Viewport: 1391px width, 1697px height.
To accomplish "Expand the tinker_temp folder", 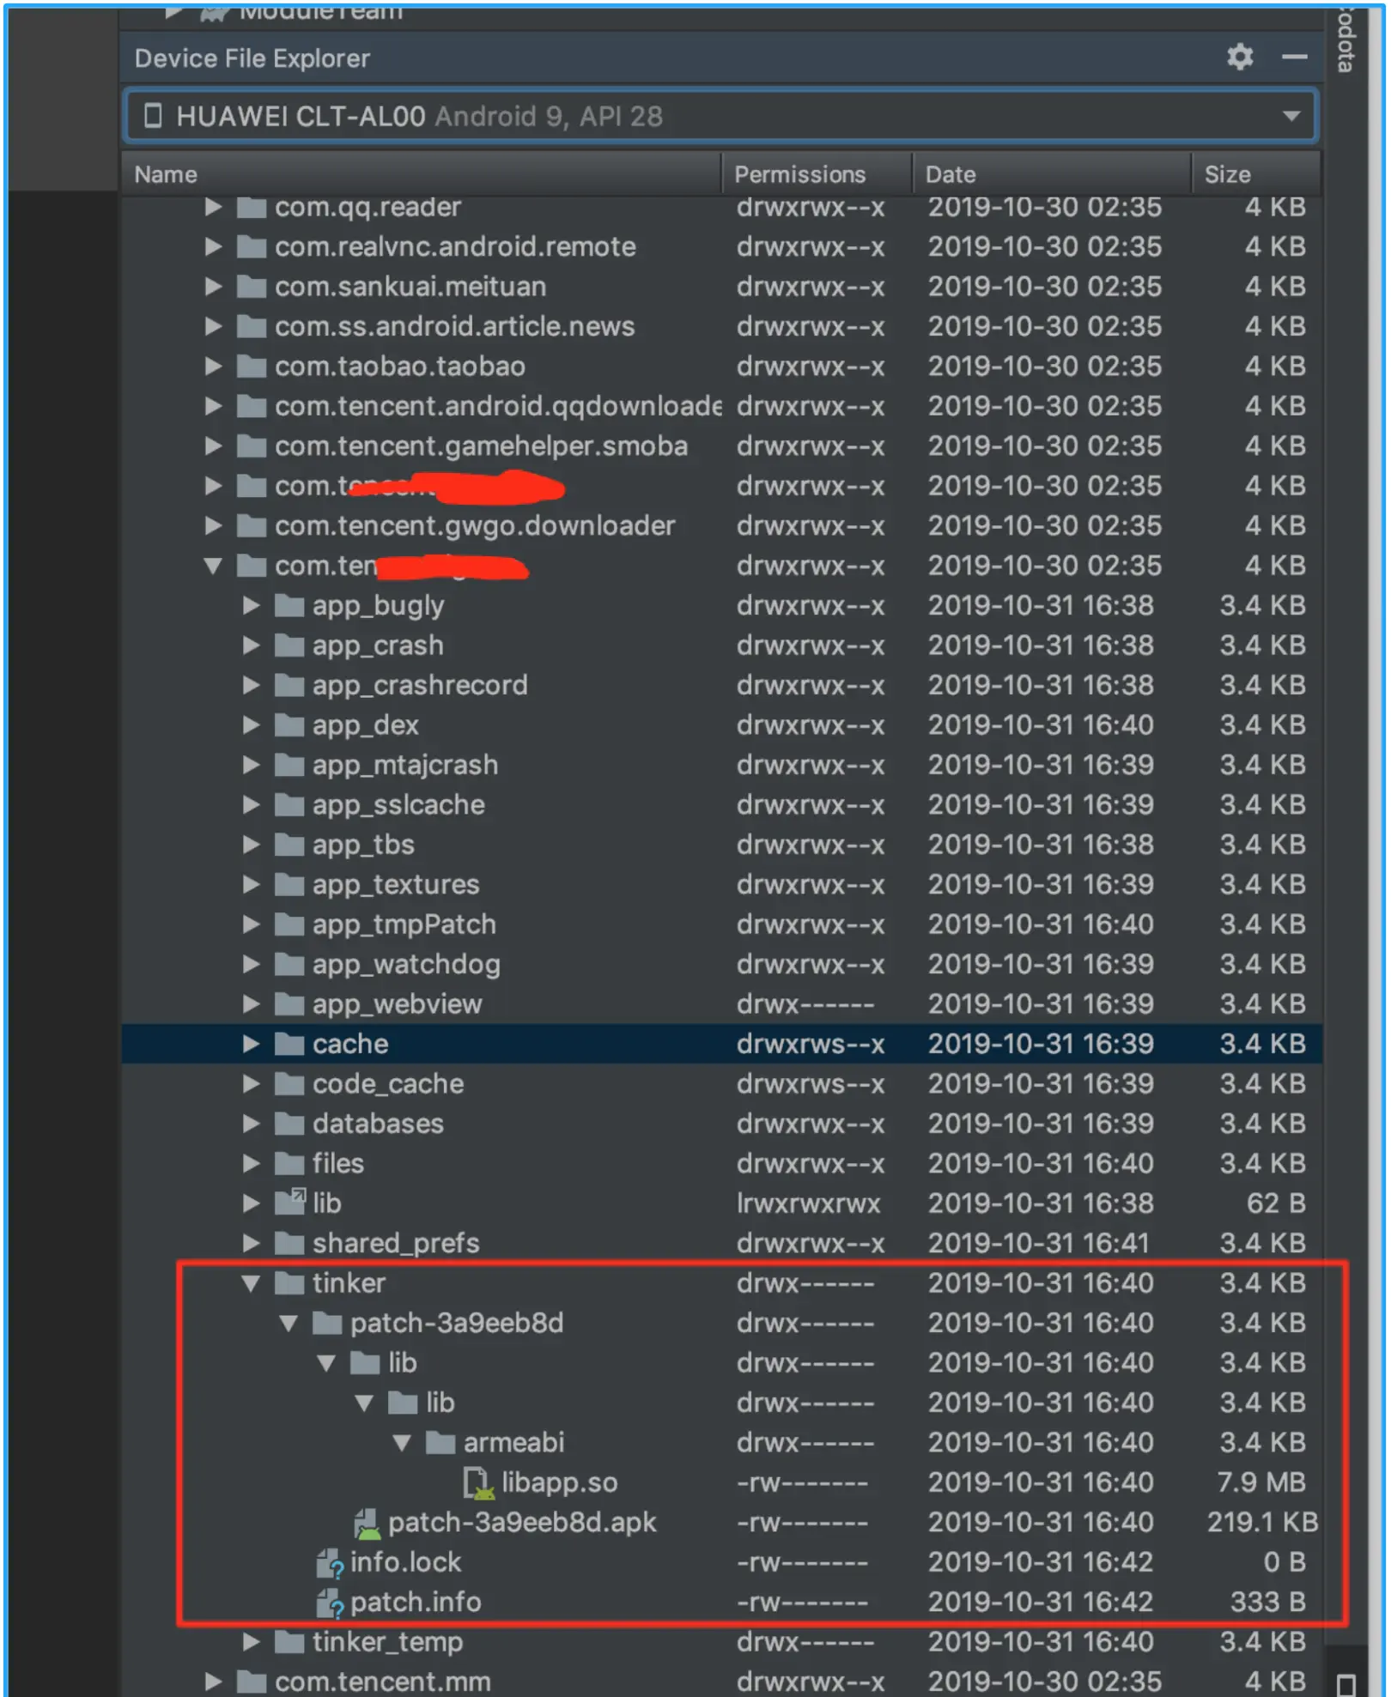I will (251, 1642).
